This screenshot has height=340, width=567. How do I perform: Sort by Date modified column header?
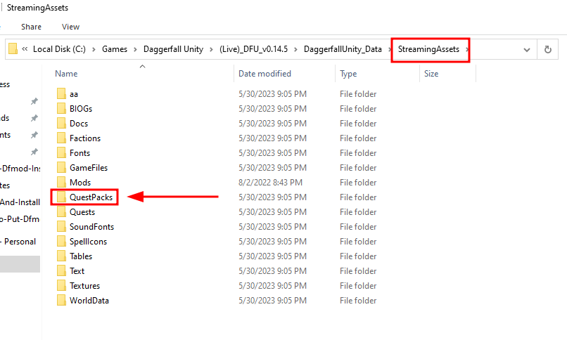(x=265, y=74)
